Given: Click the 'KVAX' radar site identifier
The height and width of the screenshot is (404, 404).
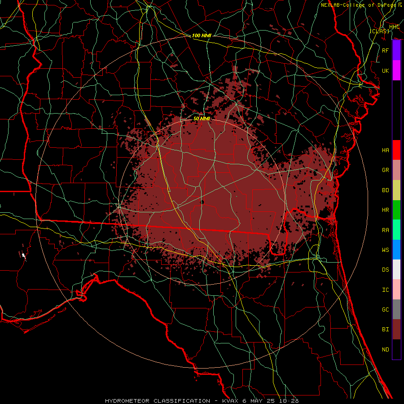Looking at the screenshot, I should tap(230, 401).
